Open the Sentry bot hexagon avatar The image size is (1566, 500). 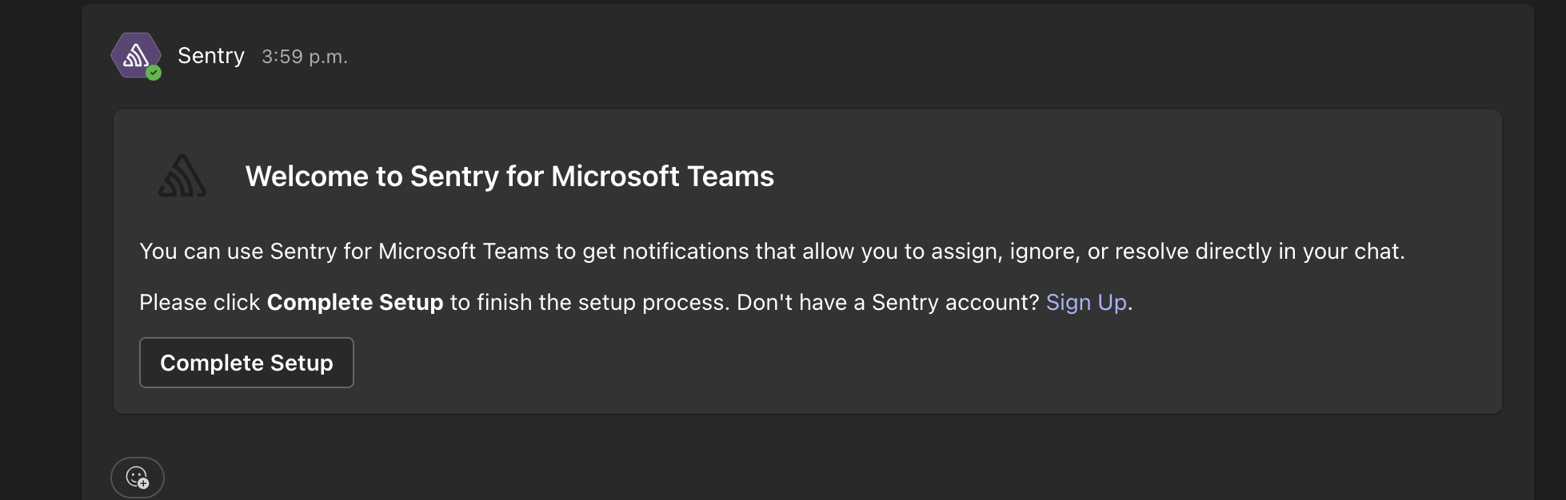pyautogui.click(x=136, y=55)
